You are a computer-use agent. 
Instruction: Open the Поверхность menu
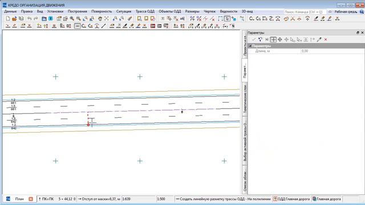(102, 11)
